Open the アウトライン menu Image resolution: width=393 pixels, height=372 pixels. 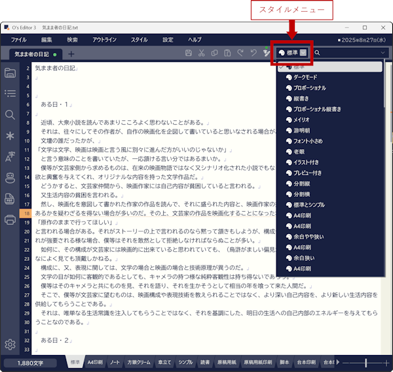pos(104,40)
